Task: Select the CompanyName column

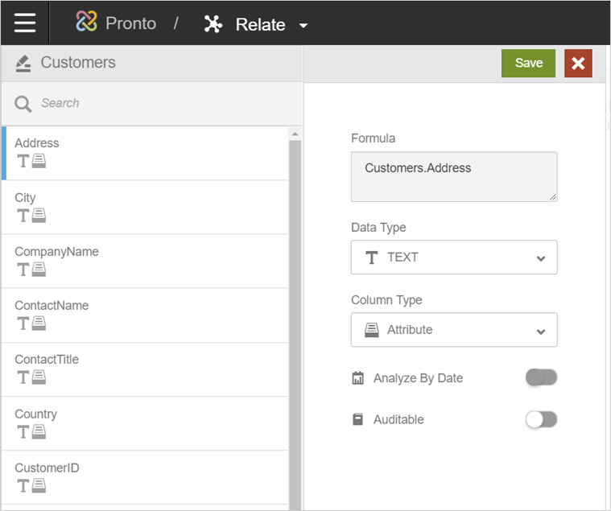Action: click(145, 261)
